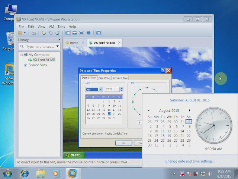
Task: Click the August, 2015 month header
Action: [169, 110]
